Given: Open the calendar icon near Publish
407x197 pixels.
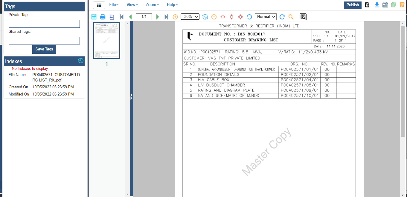Looking at the screenshot, I should click(x=385, y=5).
